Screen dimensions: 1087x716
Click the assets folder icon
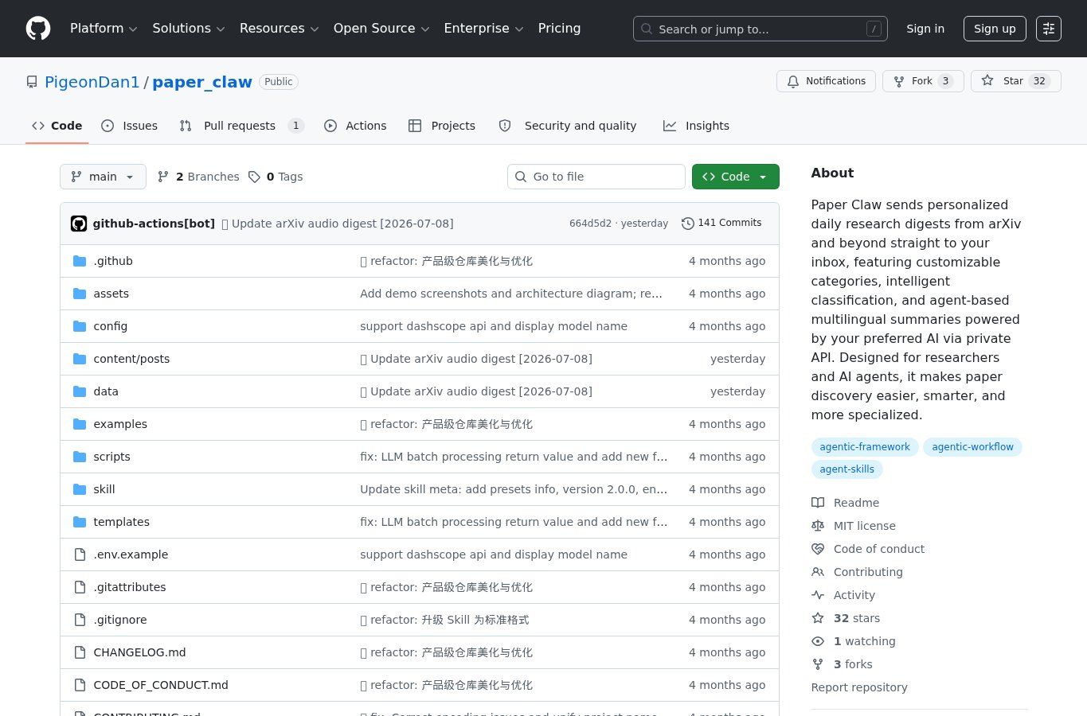point(80,294)
